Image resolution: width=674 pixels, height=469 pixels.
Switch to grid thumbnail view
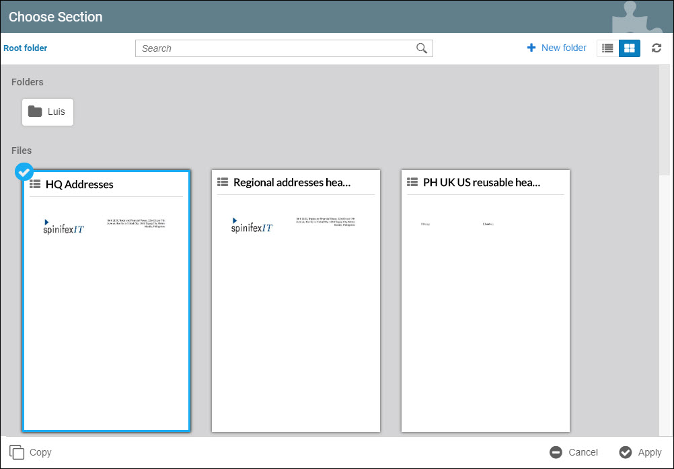click(x=630, y=48)
